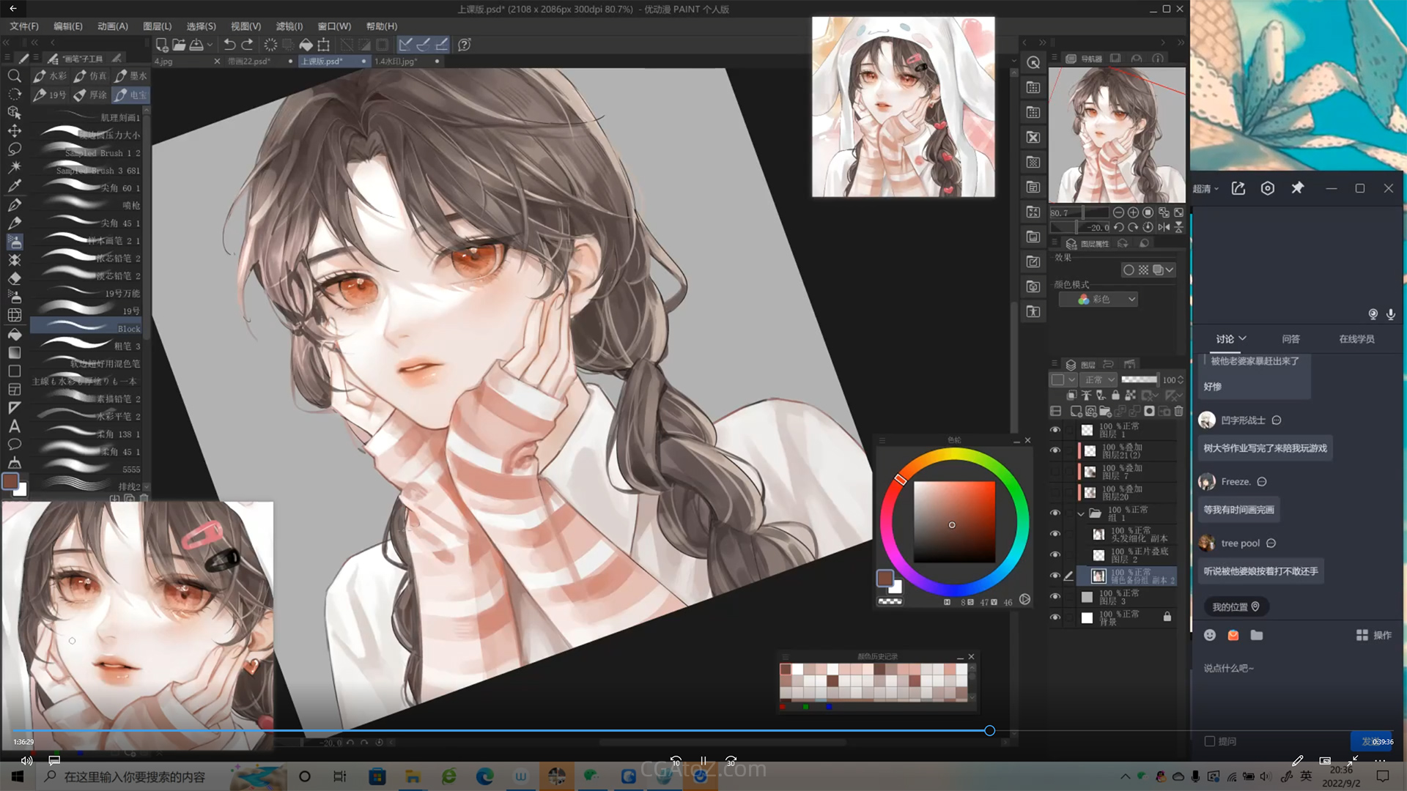1407x791 pixels.
Task: Select the fill bucket toolbar icon
Action: [x=306, y=45]
